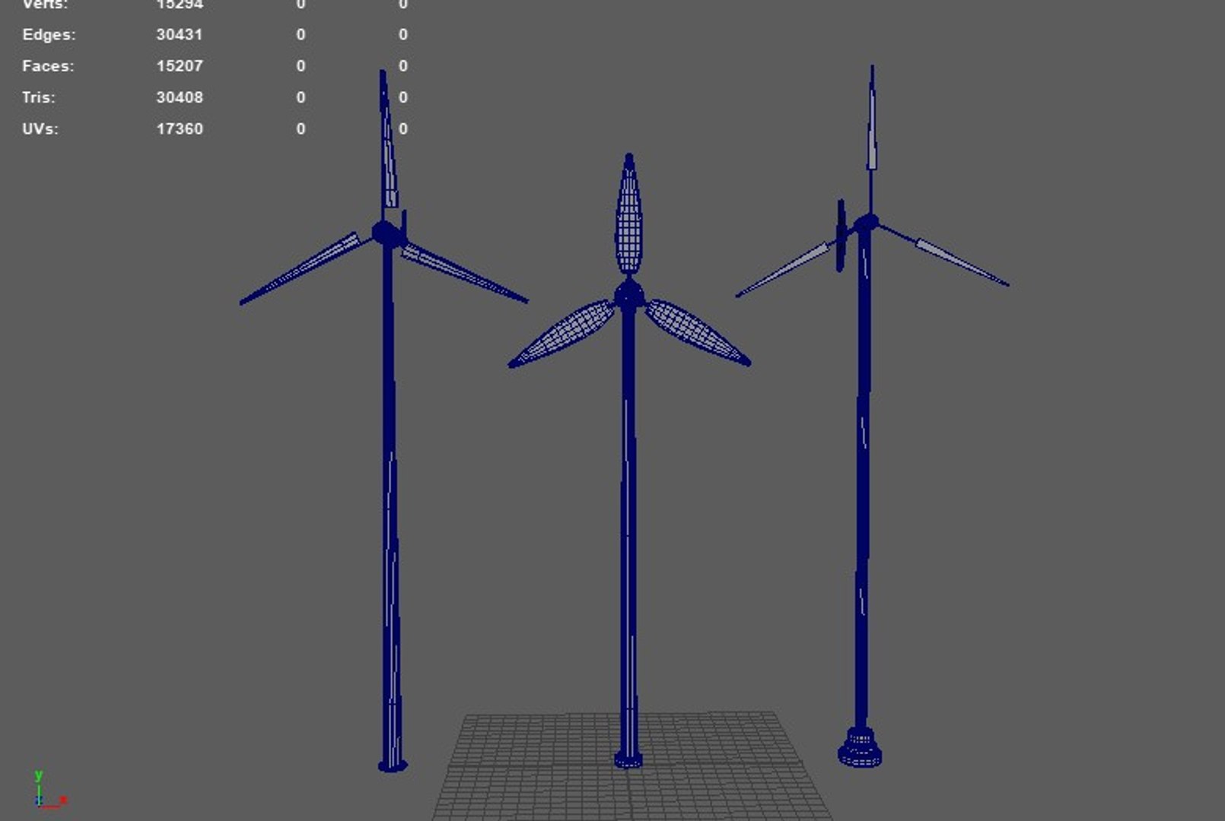Click the 'UVs:' label in the heads-up display
1225x821 pixels.
click(40, 129)
